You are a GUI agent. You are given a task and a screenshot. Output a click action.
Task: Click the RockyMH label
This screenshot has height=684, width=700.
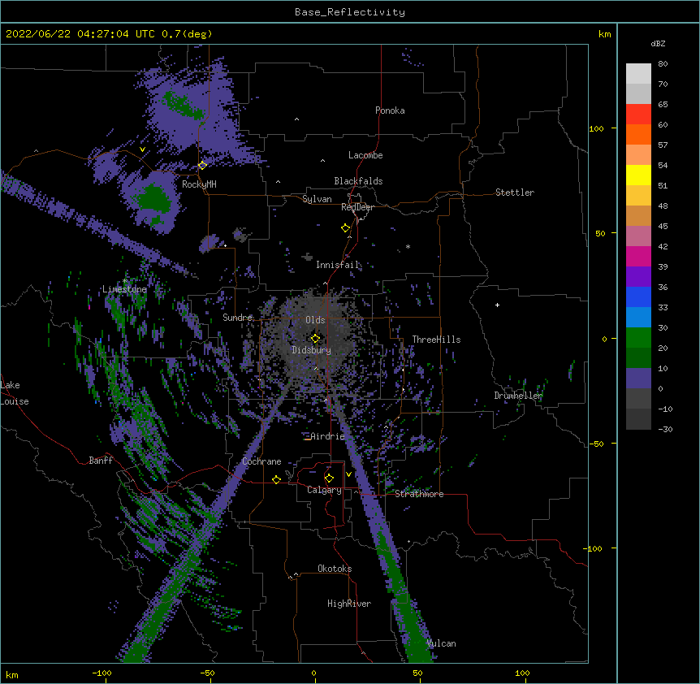click(199, 184)
